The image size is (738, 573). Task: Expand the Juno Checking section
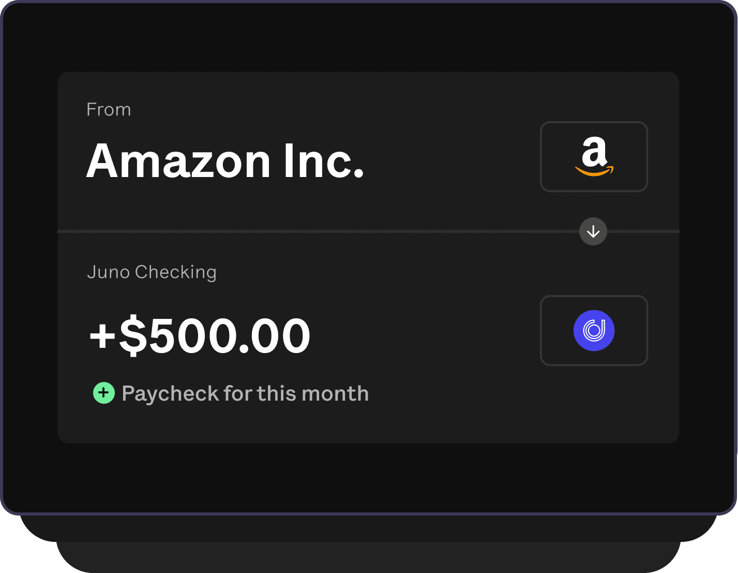152,271
